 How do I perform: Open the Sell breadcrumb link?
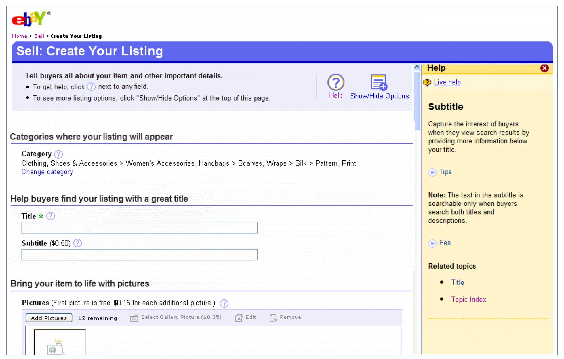pos(39,36)
